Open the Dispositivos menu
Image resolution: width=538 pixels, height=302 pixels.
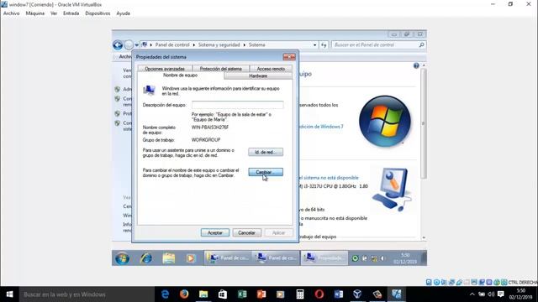[x=98, y=13]
